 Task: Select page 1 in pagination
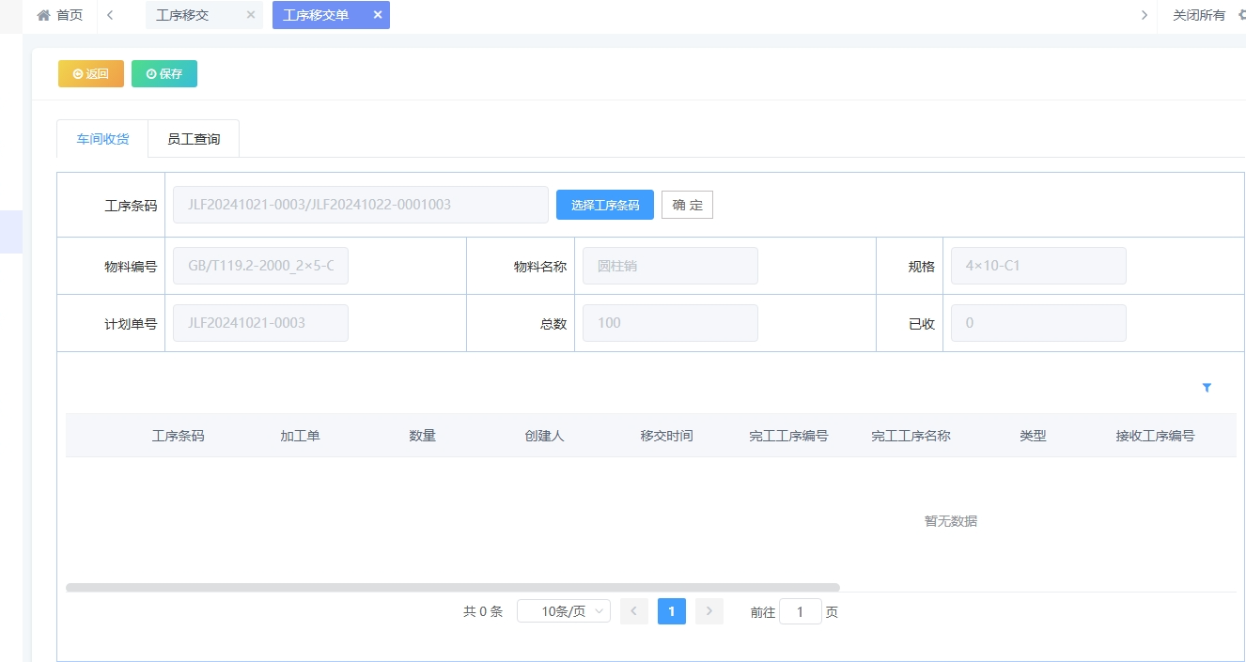(x=672, y=611)
